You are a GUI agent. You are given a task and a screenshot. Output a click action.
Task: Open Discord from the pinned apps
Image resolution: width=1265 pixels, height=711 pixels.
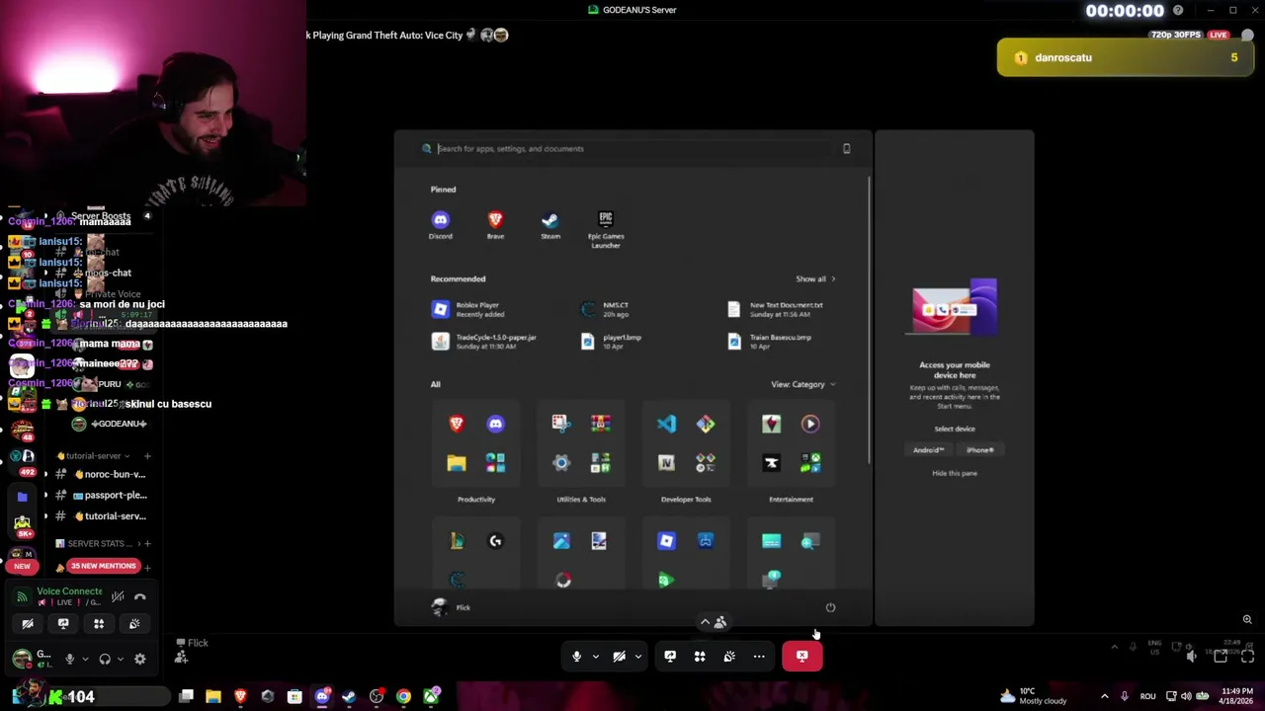pyautogui.click(x=441, y=225)
